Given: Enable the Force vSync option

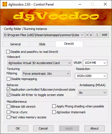Looking at the screenshot, I should click(8, 112).
